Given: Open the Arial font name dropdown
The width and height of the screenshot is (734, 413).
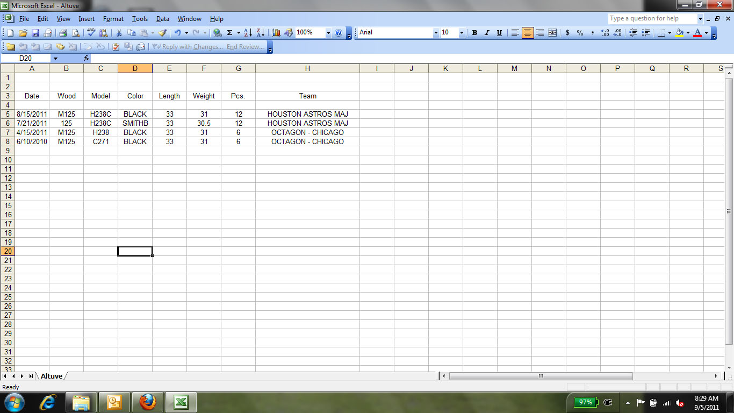Looking at the screenshot, I should point(436,33).
